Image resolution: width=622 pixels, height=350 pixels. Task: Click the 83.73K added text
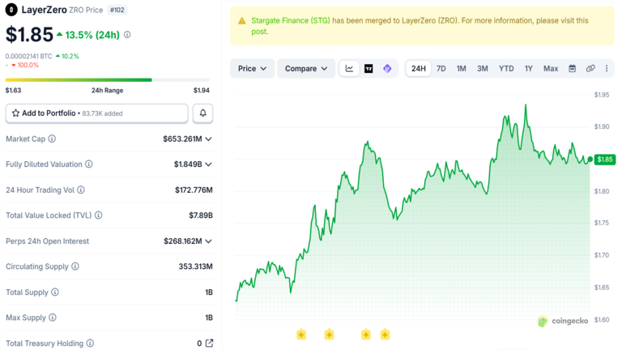tap(102, 113)
